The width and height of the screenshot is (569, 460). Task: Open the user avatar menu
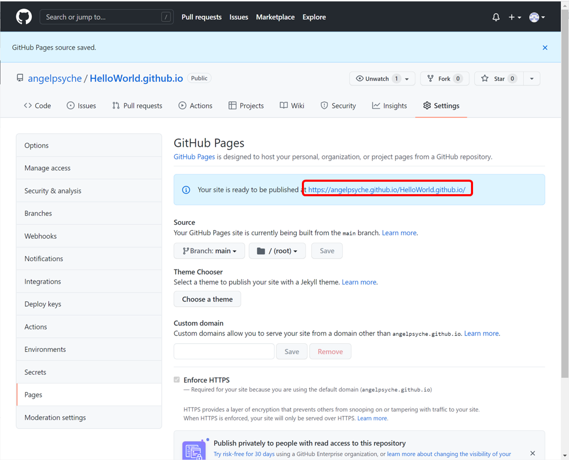tap(537, 17)
